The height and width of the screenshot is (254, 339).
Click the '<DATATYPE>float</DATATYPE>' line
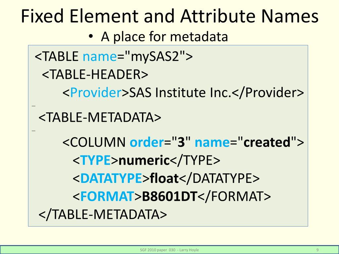tap(166, 179)
